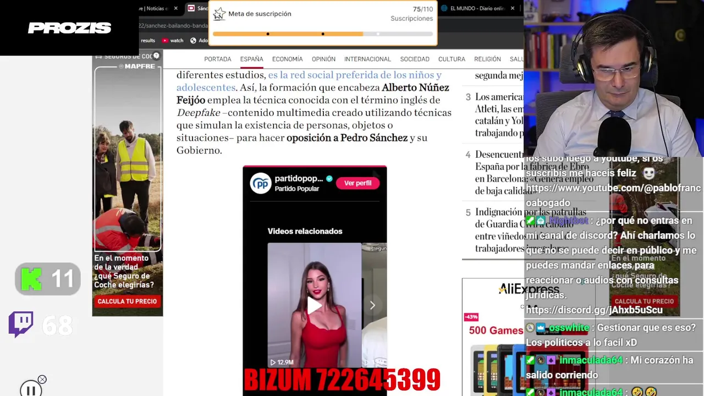Viewport: 704px width, 396px height.
Task: Click the verified badge next to partidopop
Action: (x=329, y=179)
